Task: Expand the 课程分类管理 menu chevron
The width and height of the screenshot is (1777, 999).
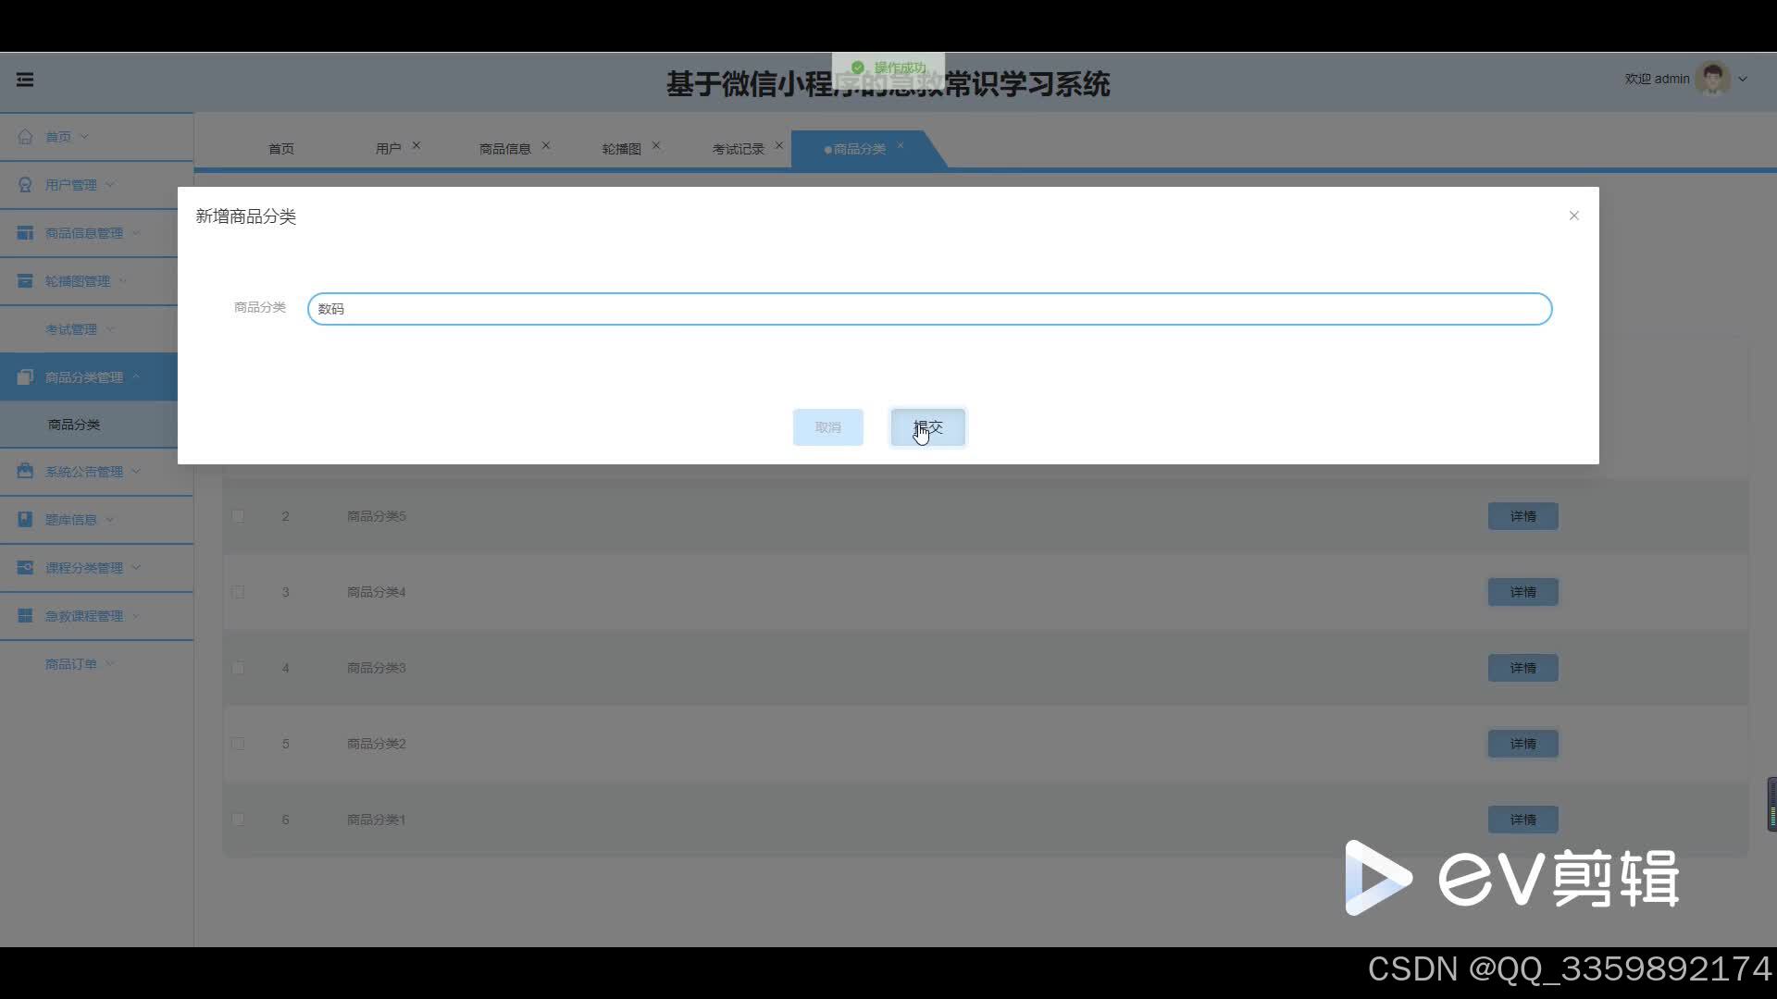Action: pyautogui.click(x=136, y=568)
